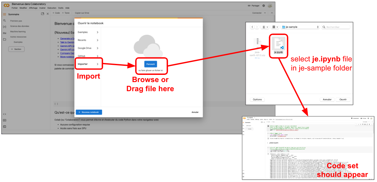The height and width of the screenshot is (182, 377).
Task: Run first code cell in je.ipynb window
Action: click(268, 126)
